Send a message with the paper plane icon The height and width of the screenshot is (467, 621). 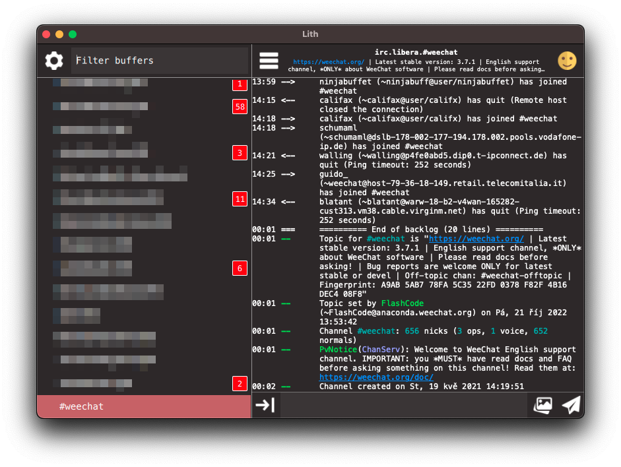point(572,405)
